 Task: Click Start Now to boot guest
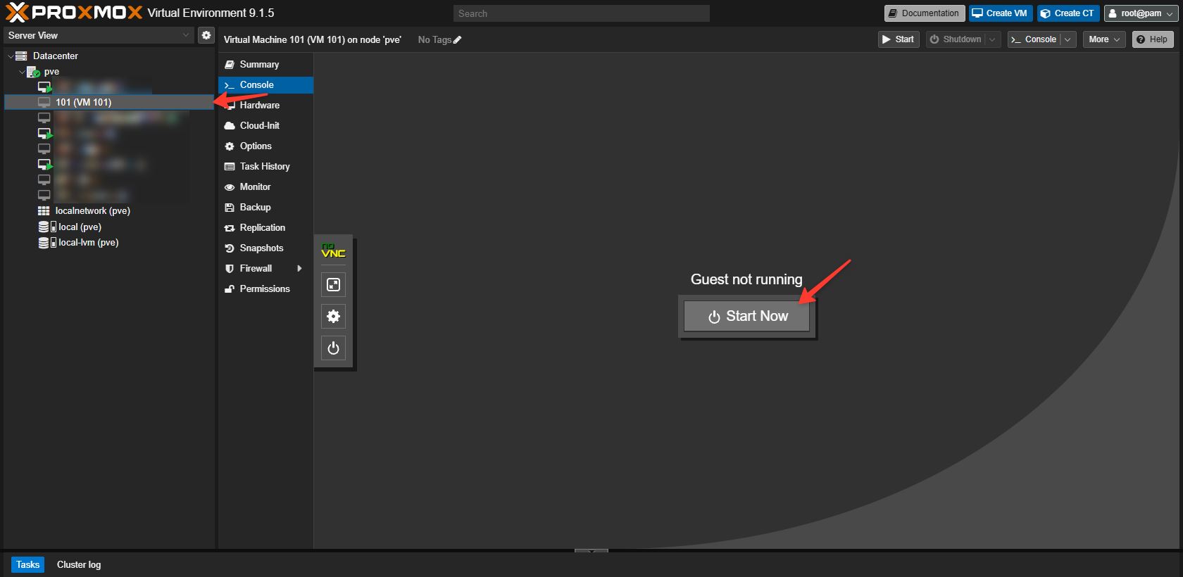[x=747, y=317]
